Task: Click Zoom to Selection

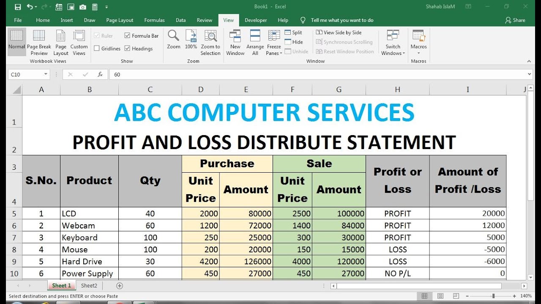Action: click(210, 42)
